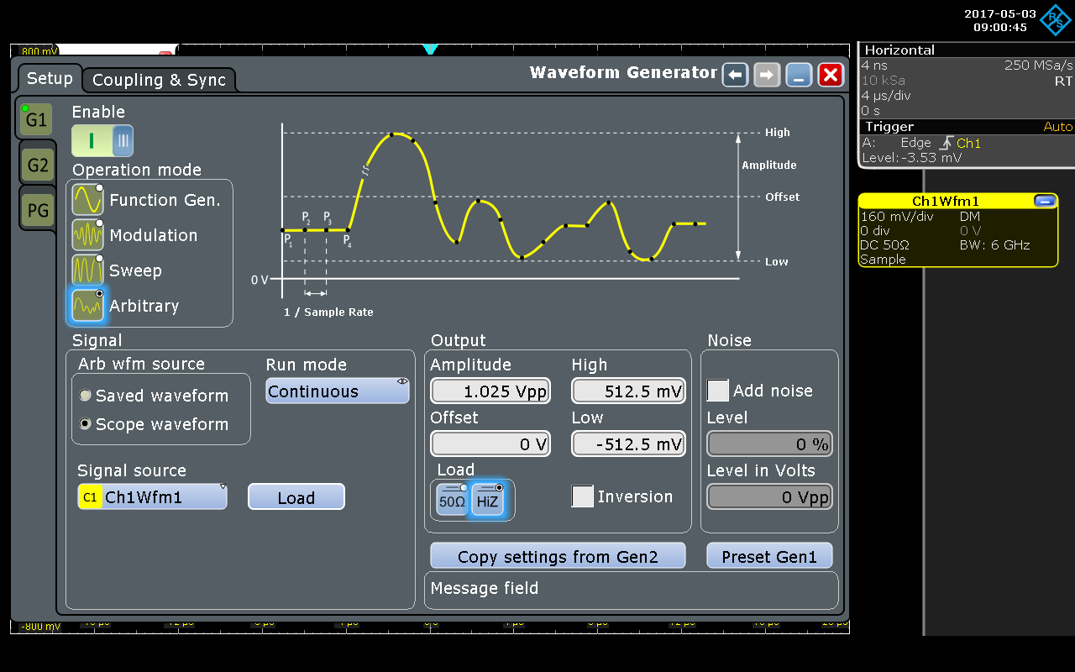Select the Modulation operation mode icon
Image resolution: width=1075 pixels, height=672 pixels.
point(88,235)
